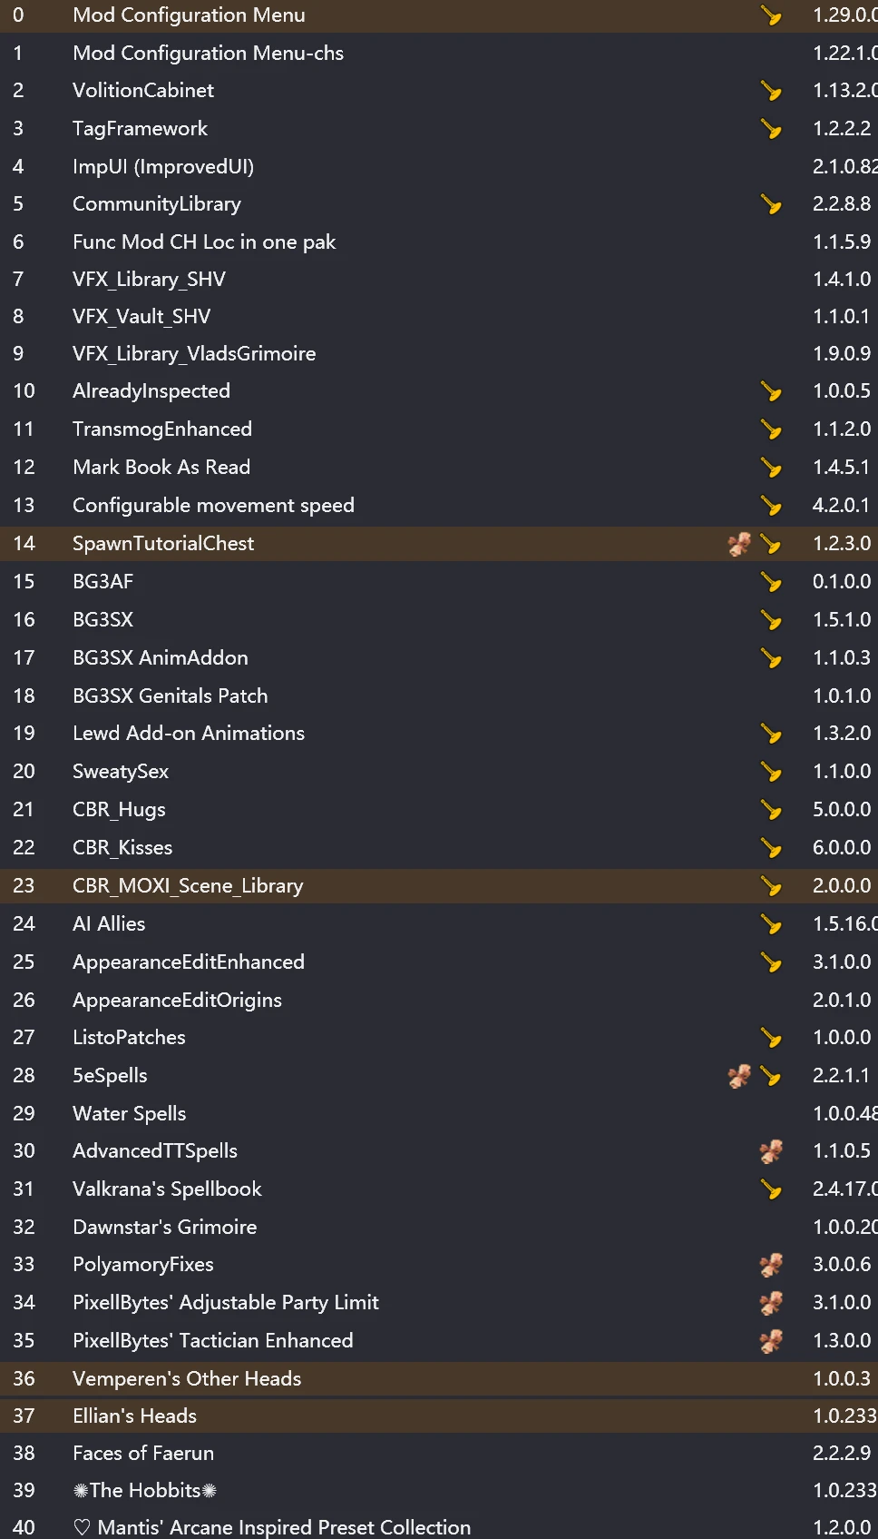Click yellow tool icon on Mod Configuration Menu row

click(x=771, y=15)
